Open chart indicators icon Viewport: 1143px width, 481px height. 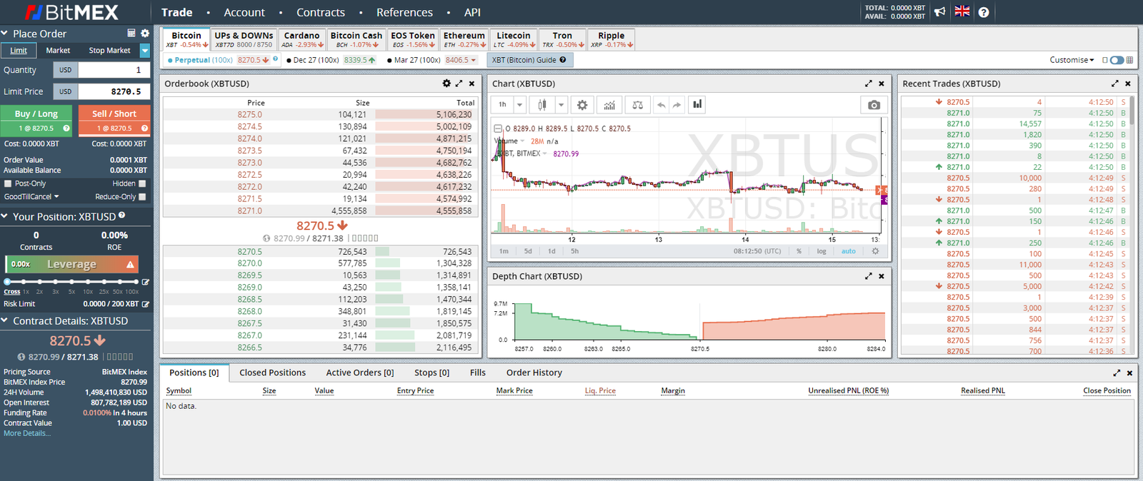609,105
